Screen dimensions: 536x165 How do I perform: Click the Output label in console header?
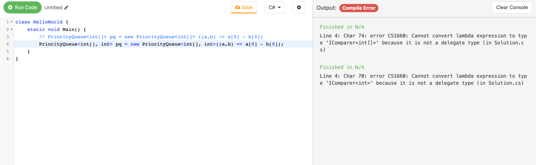click(327, 8)
